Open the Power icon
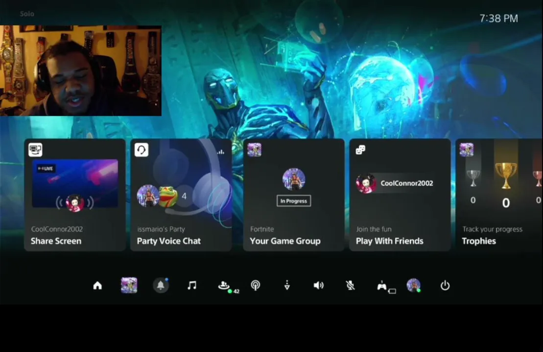 click(445, 285)
